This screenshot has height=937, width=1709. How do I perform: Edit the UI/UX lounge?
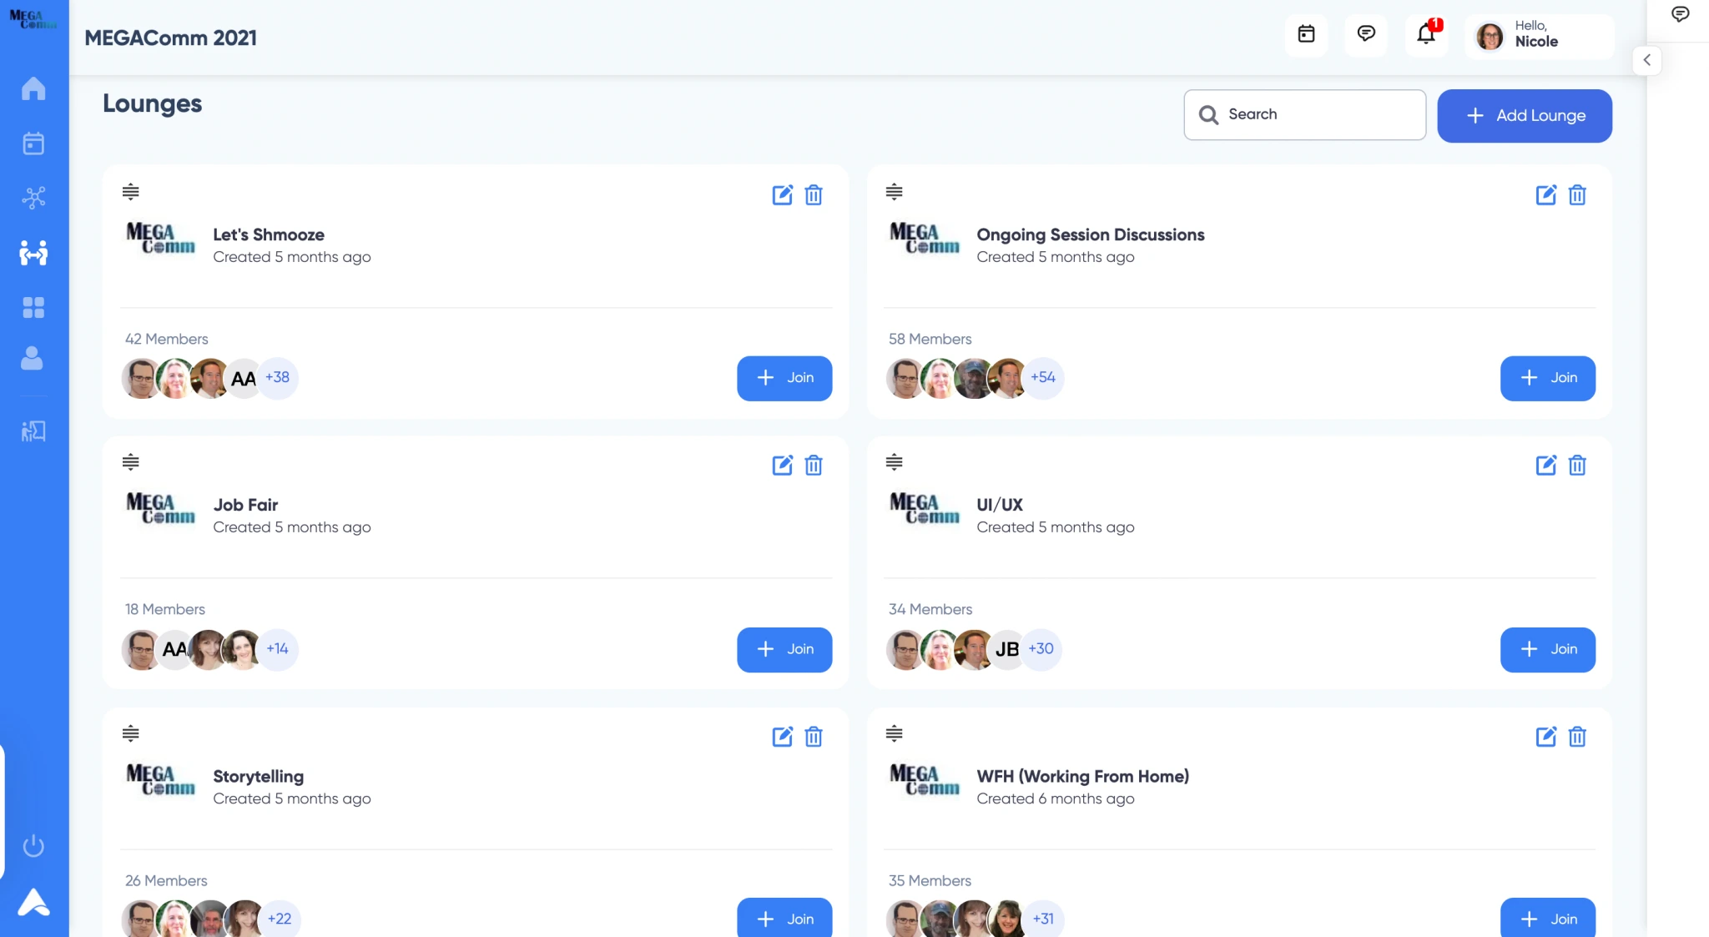(x=1545, y=466)
